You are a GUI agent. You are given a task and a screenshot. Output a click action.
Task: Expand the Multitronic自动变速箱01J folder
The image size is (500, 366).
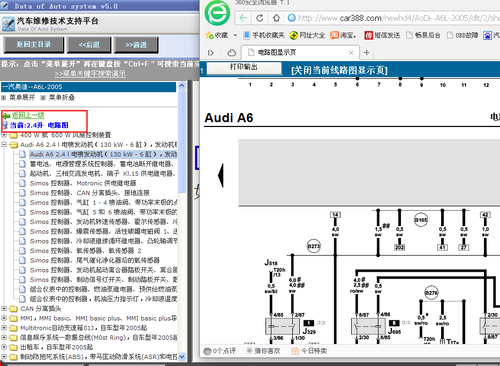coord(4,328)
